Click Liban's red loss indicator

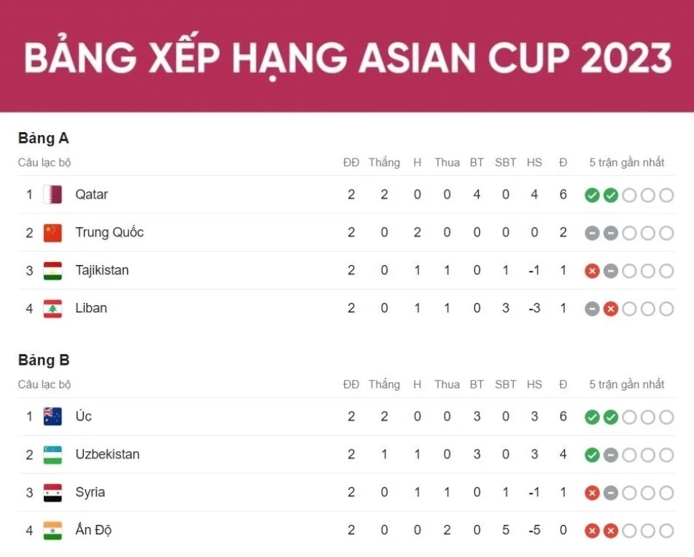point(611,309)
